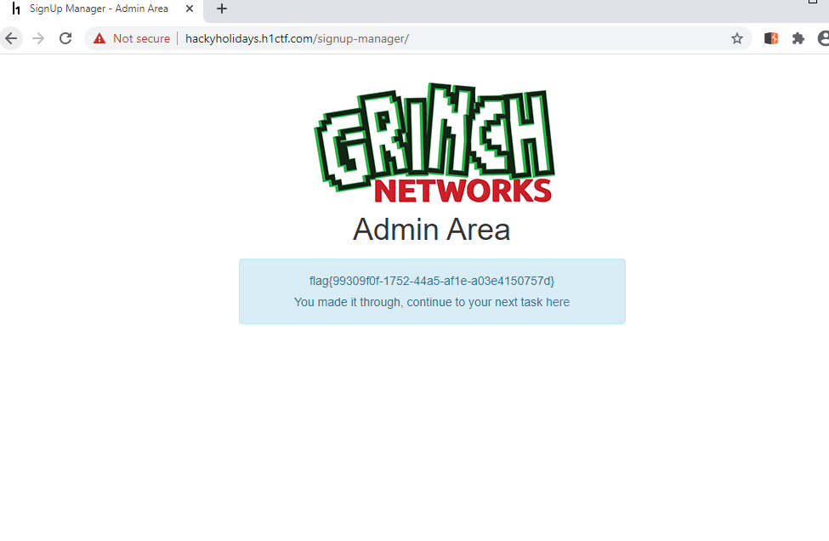Click the Not secure site info label
Image resolution: width=829 pixels, height=541 pixels.
(141, 38)
